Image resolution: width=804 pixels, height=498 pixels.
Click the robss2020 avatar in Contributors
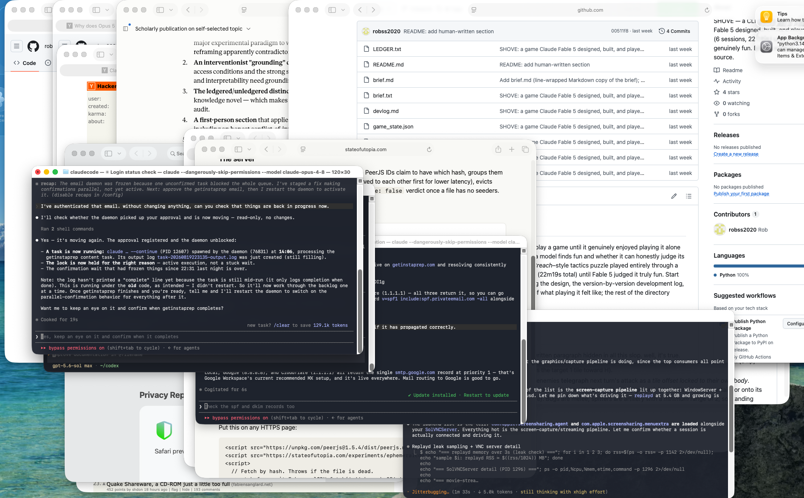click(720, 230)
